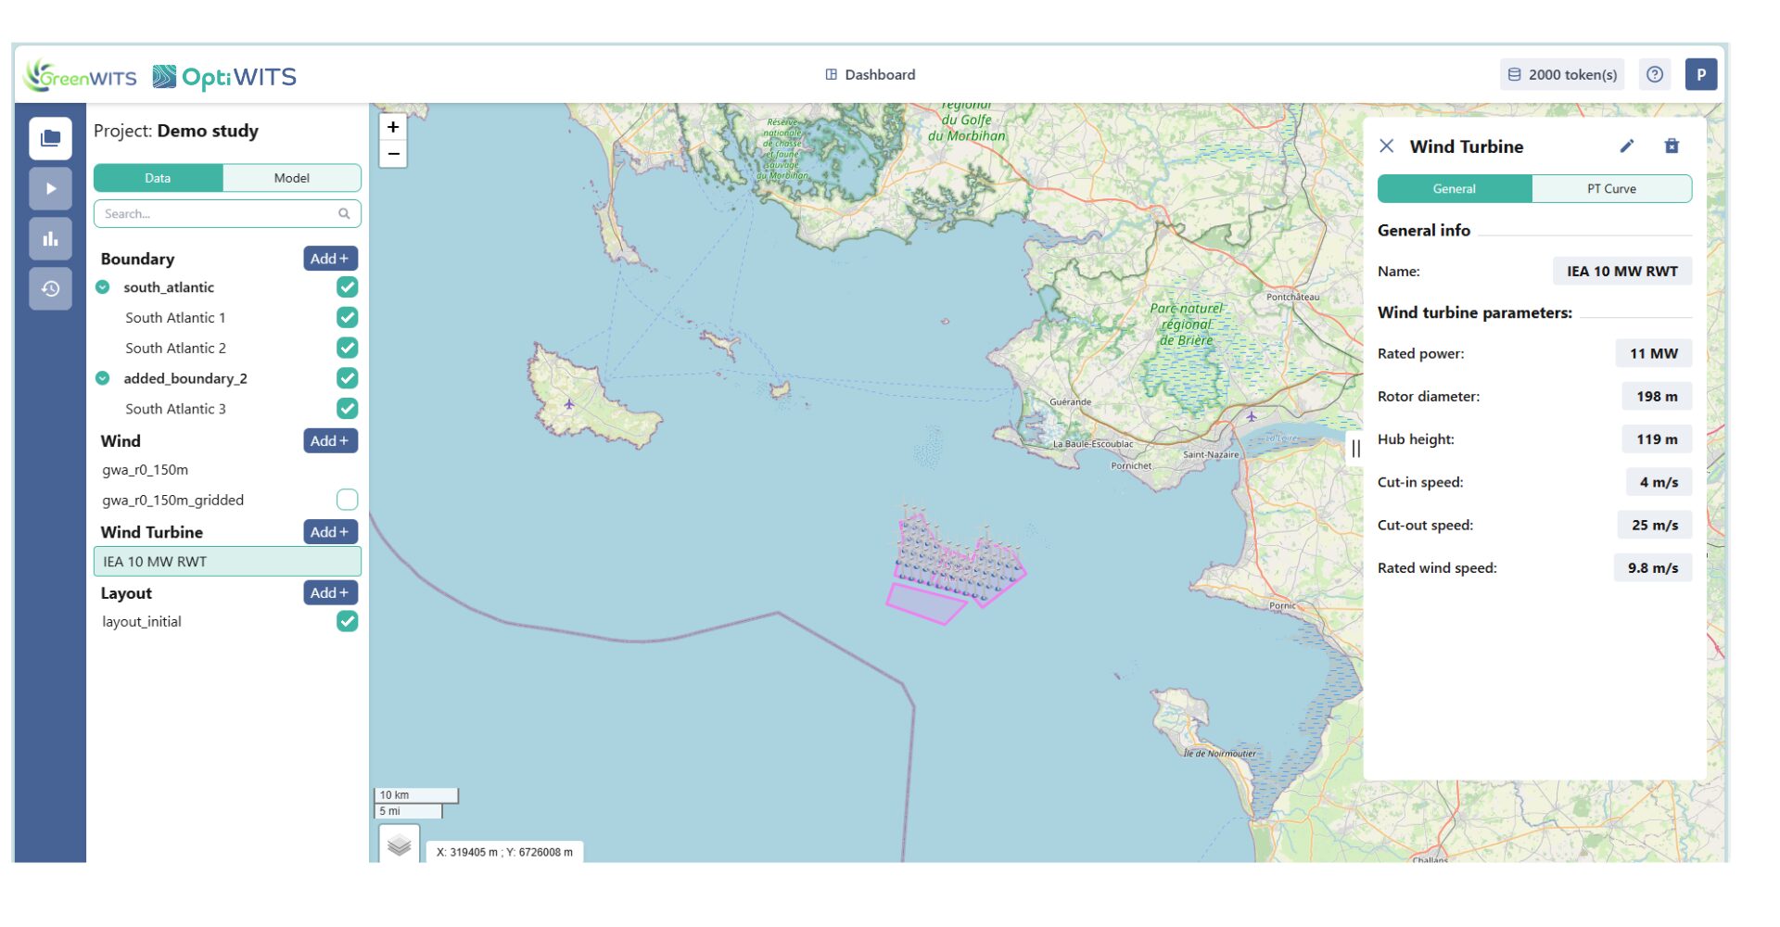Select the General tab
Viewport: 1780px width, 927px height.
(1455, 189)
